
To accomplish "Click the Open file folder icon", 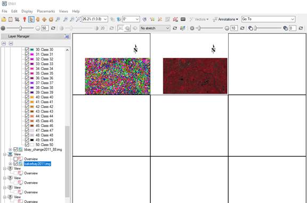I will pos(4,19).
